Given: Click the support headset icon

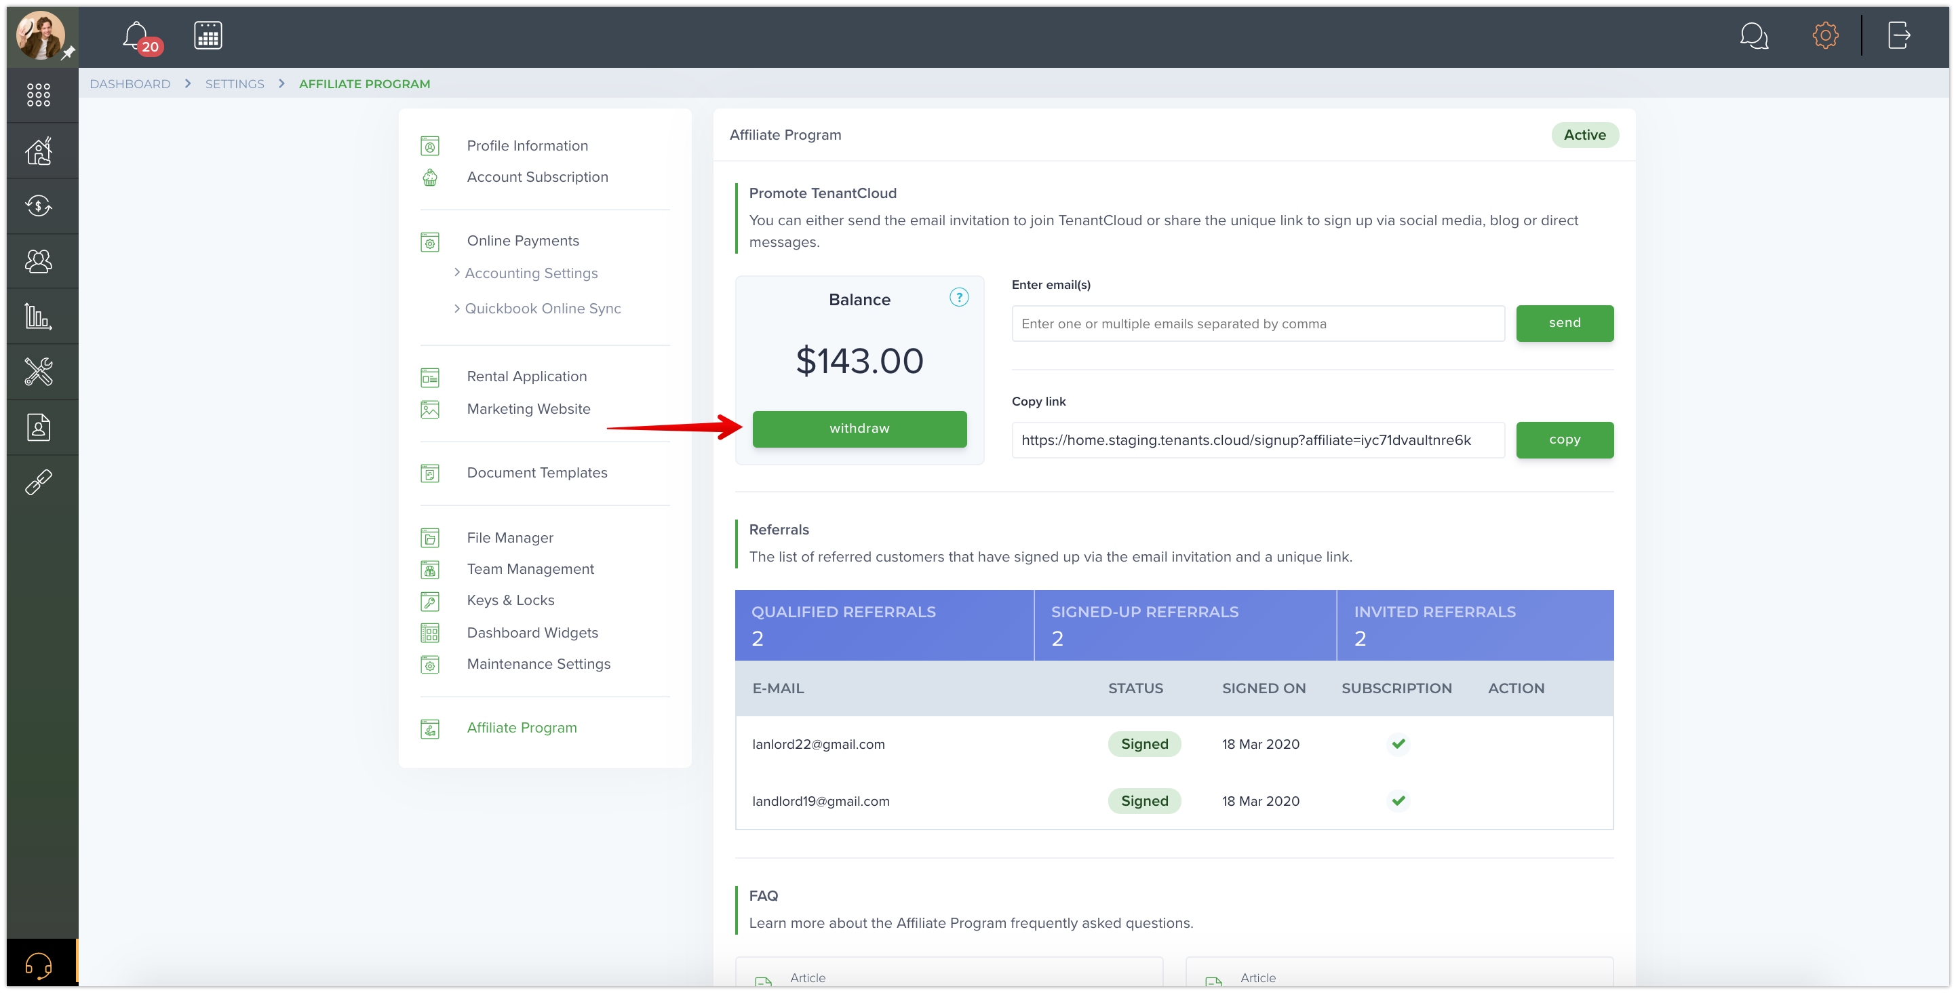Looking at the screenshot, I should [39, 965].
